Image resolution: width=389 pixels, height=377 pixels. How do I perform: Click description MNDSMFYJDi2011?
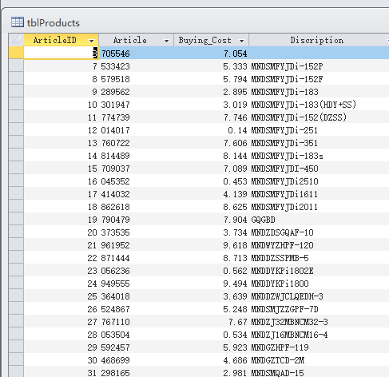point(284,207)
